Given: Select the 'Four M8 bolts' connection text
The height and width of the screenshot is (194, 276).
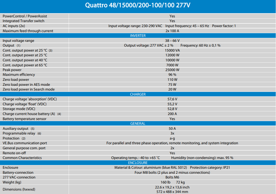Looking at the screenshot, I should [x=172, y=172].
